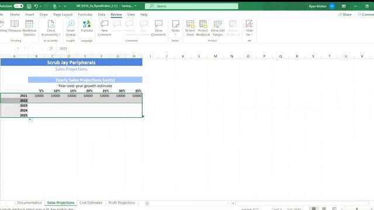Click the Touch/Mouse mode icon
This screenshot has width=374, height=210.
54,6
